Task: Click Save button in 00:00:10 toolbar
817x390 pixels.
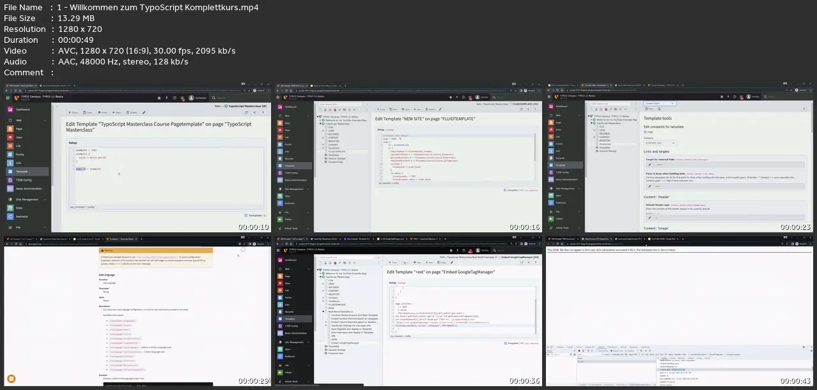Action: [88, 112]
